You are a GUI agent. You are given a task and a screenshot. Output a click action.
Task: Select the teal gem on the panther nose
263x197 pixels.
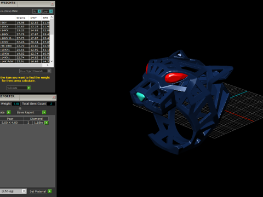click(x=140, y=96)
